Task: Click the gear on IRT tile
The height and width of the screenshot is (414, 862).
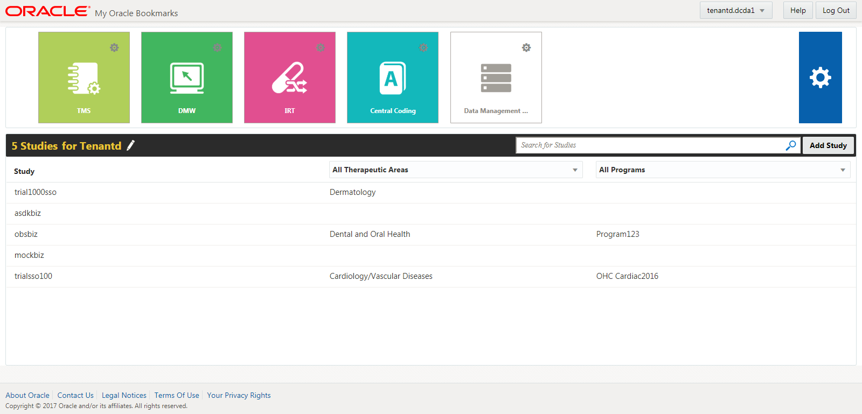Action: (321, 47)
